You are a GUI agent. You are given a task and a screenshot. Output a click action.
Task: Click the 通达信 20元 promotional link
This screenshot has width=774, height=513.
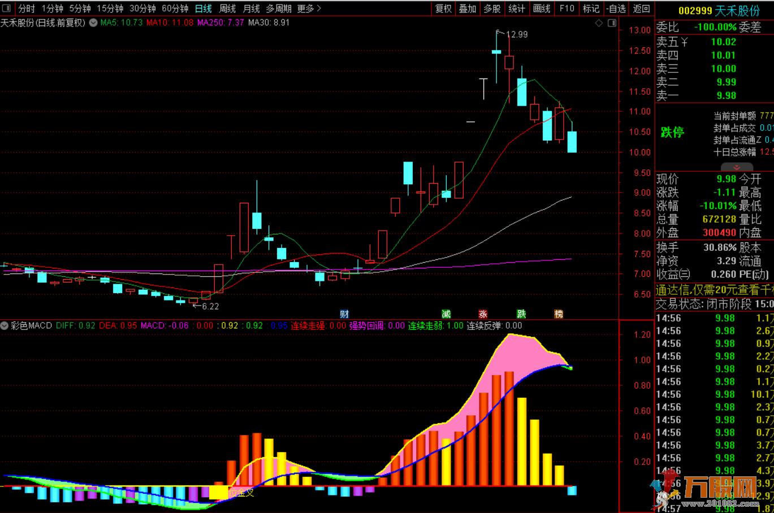[714, 290]
